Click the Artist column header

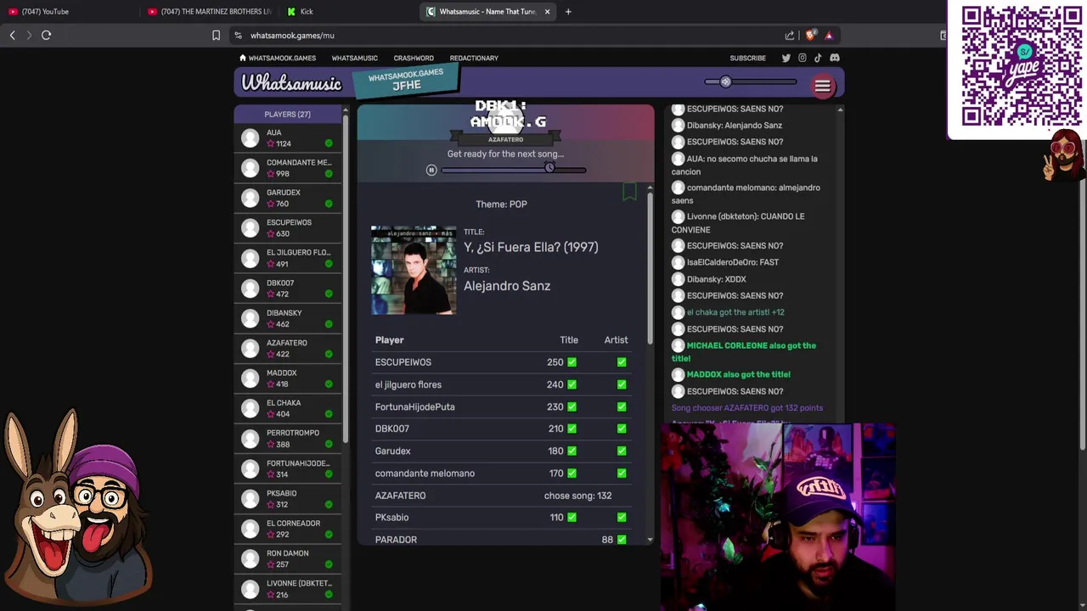616,340
